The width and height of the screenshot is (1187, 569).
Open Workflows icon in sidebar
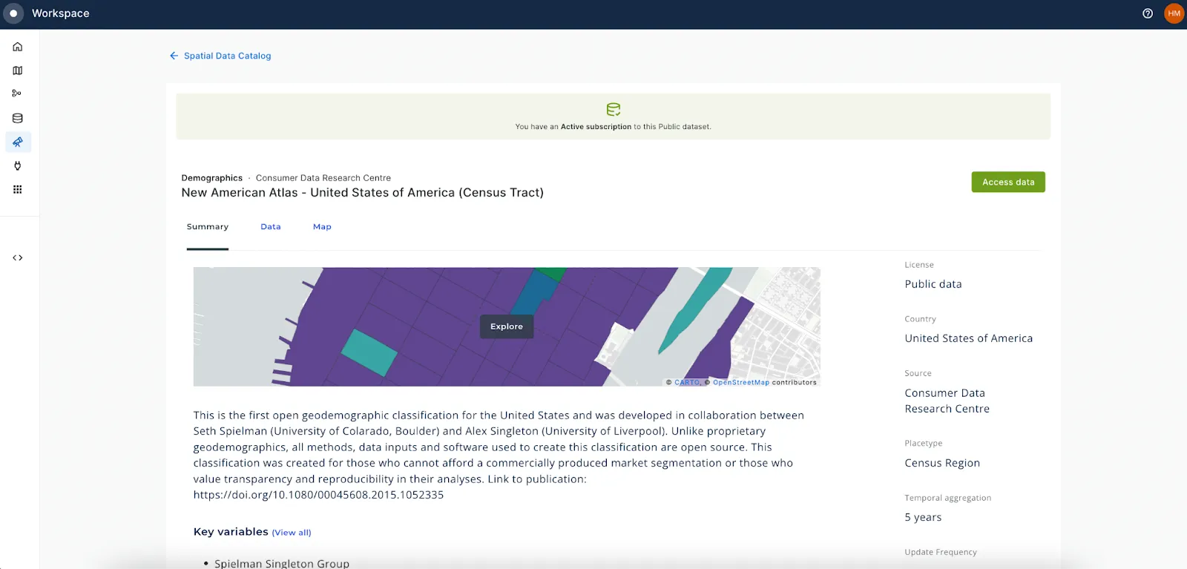17,93
